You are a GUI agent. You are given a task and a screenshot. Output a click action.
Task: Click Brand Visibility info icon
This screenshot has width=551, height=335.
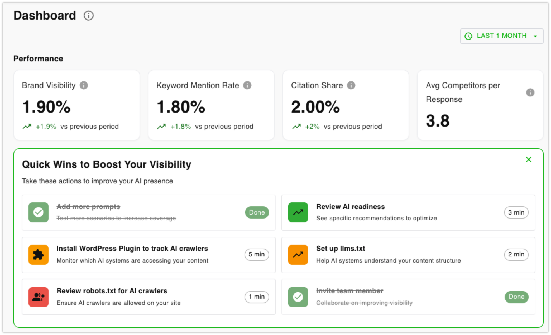(84, 85)
